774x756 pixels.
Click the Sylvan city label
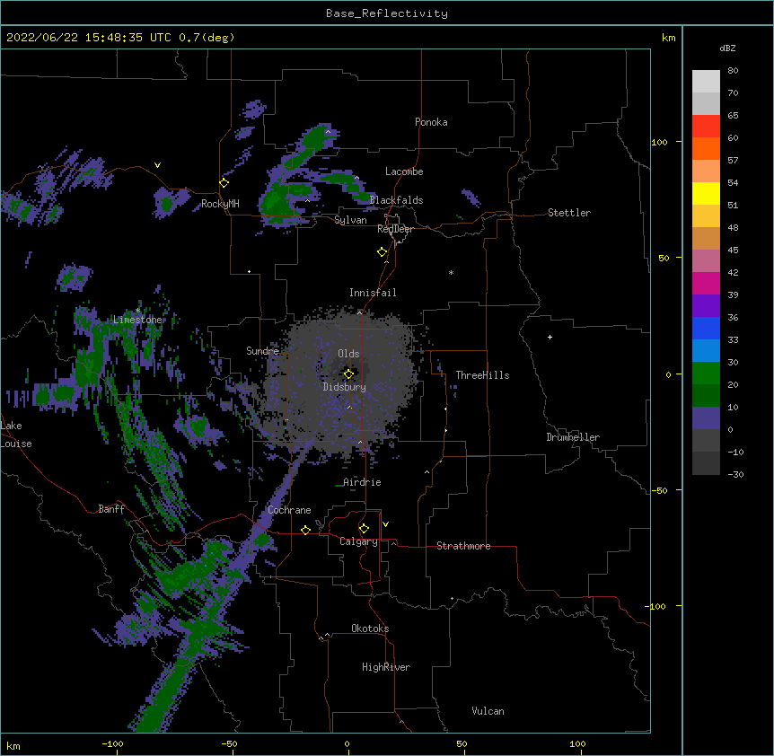pos(350,220)
